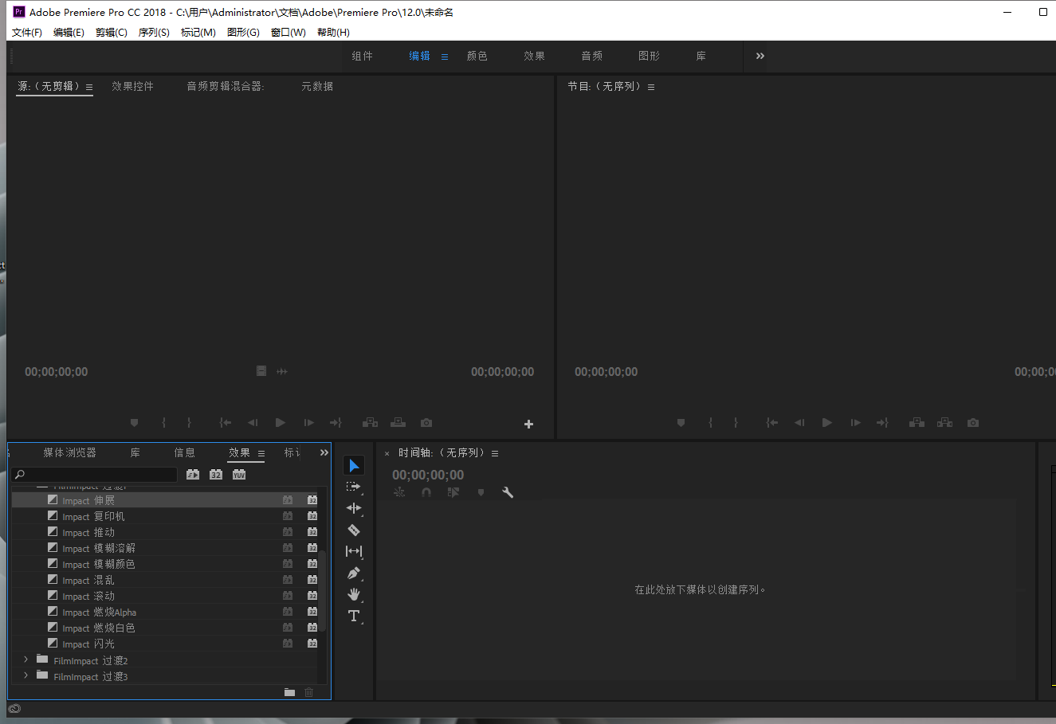Open the 效果 panel menu
Screen dimensions: 1056x724
pos(261,453)
